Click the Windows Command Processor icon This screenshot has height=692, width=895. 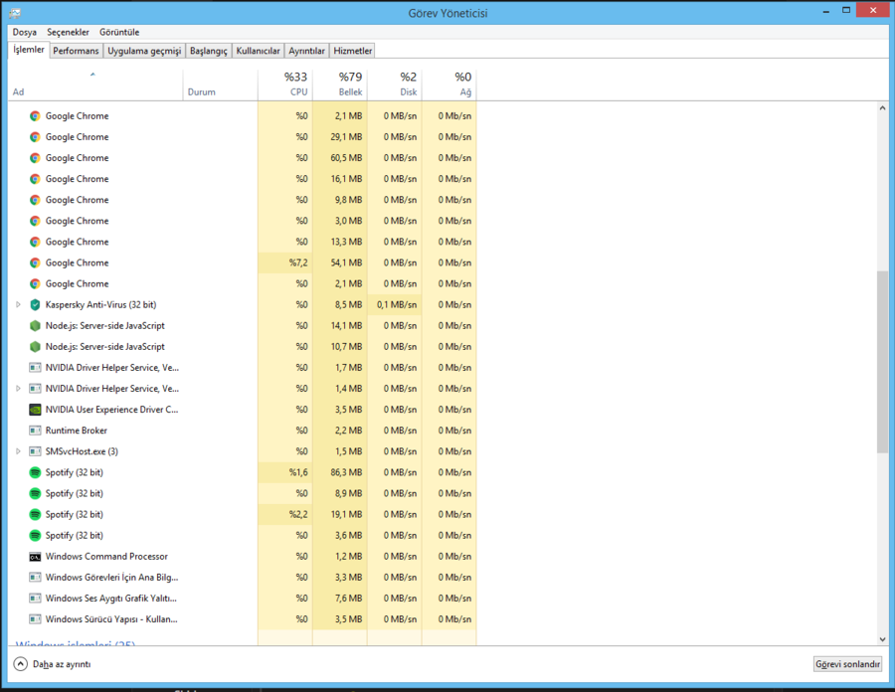35,557
